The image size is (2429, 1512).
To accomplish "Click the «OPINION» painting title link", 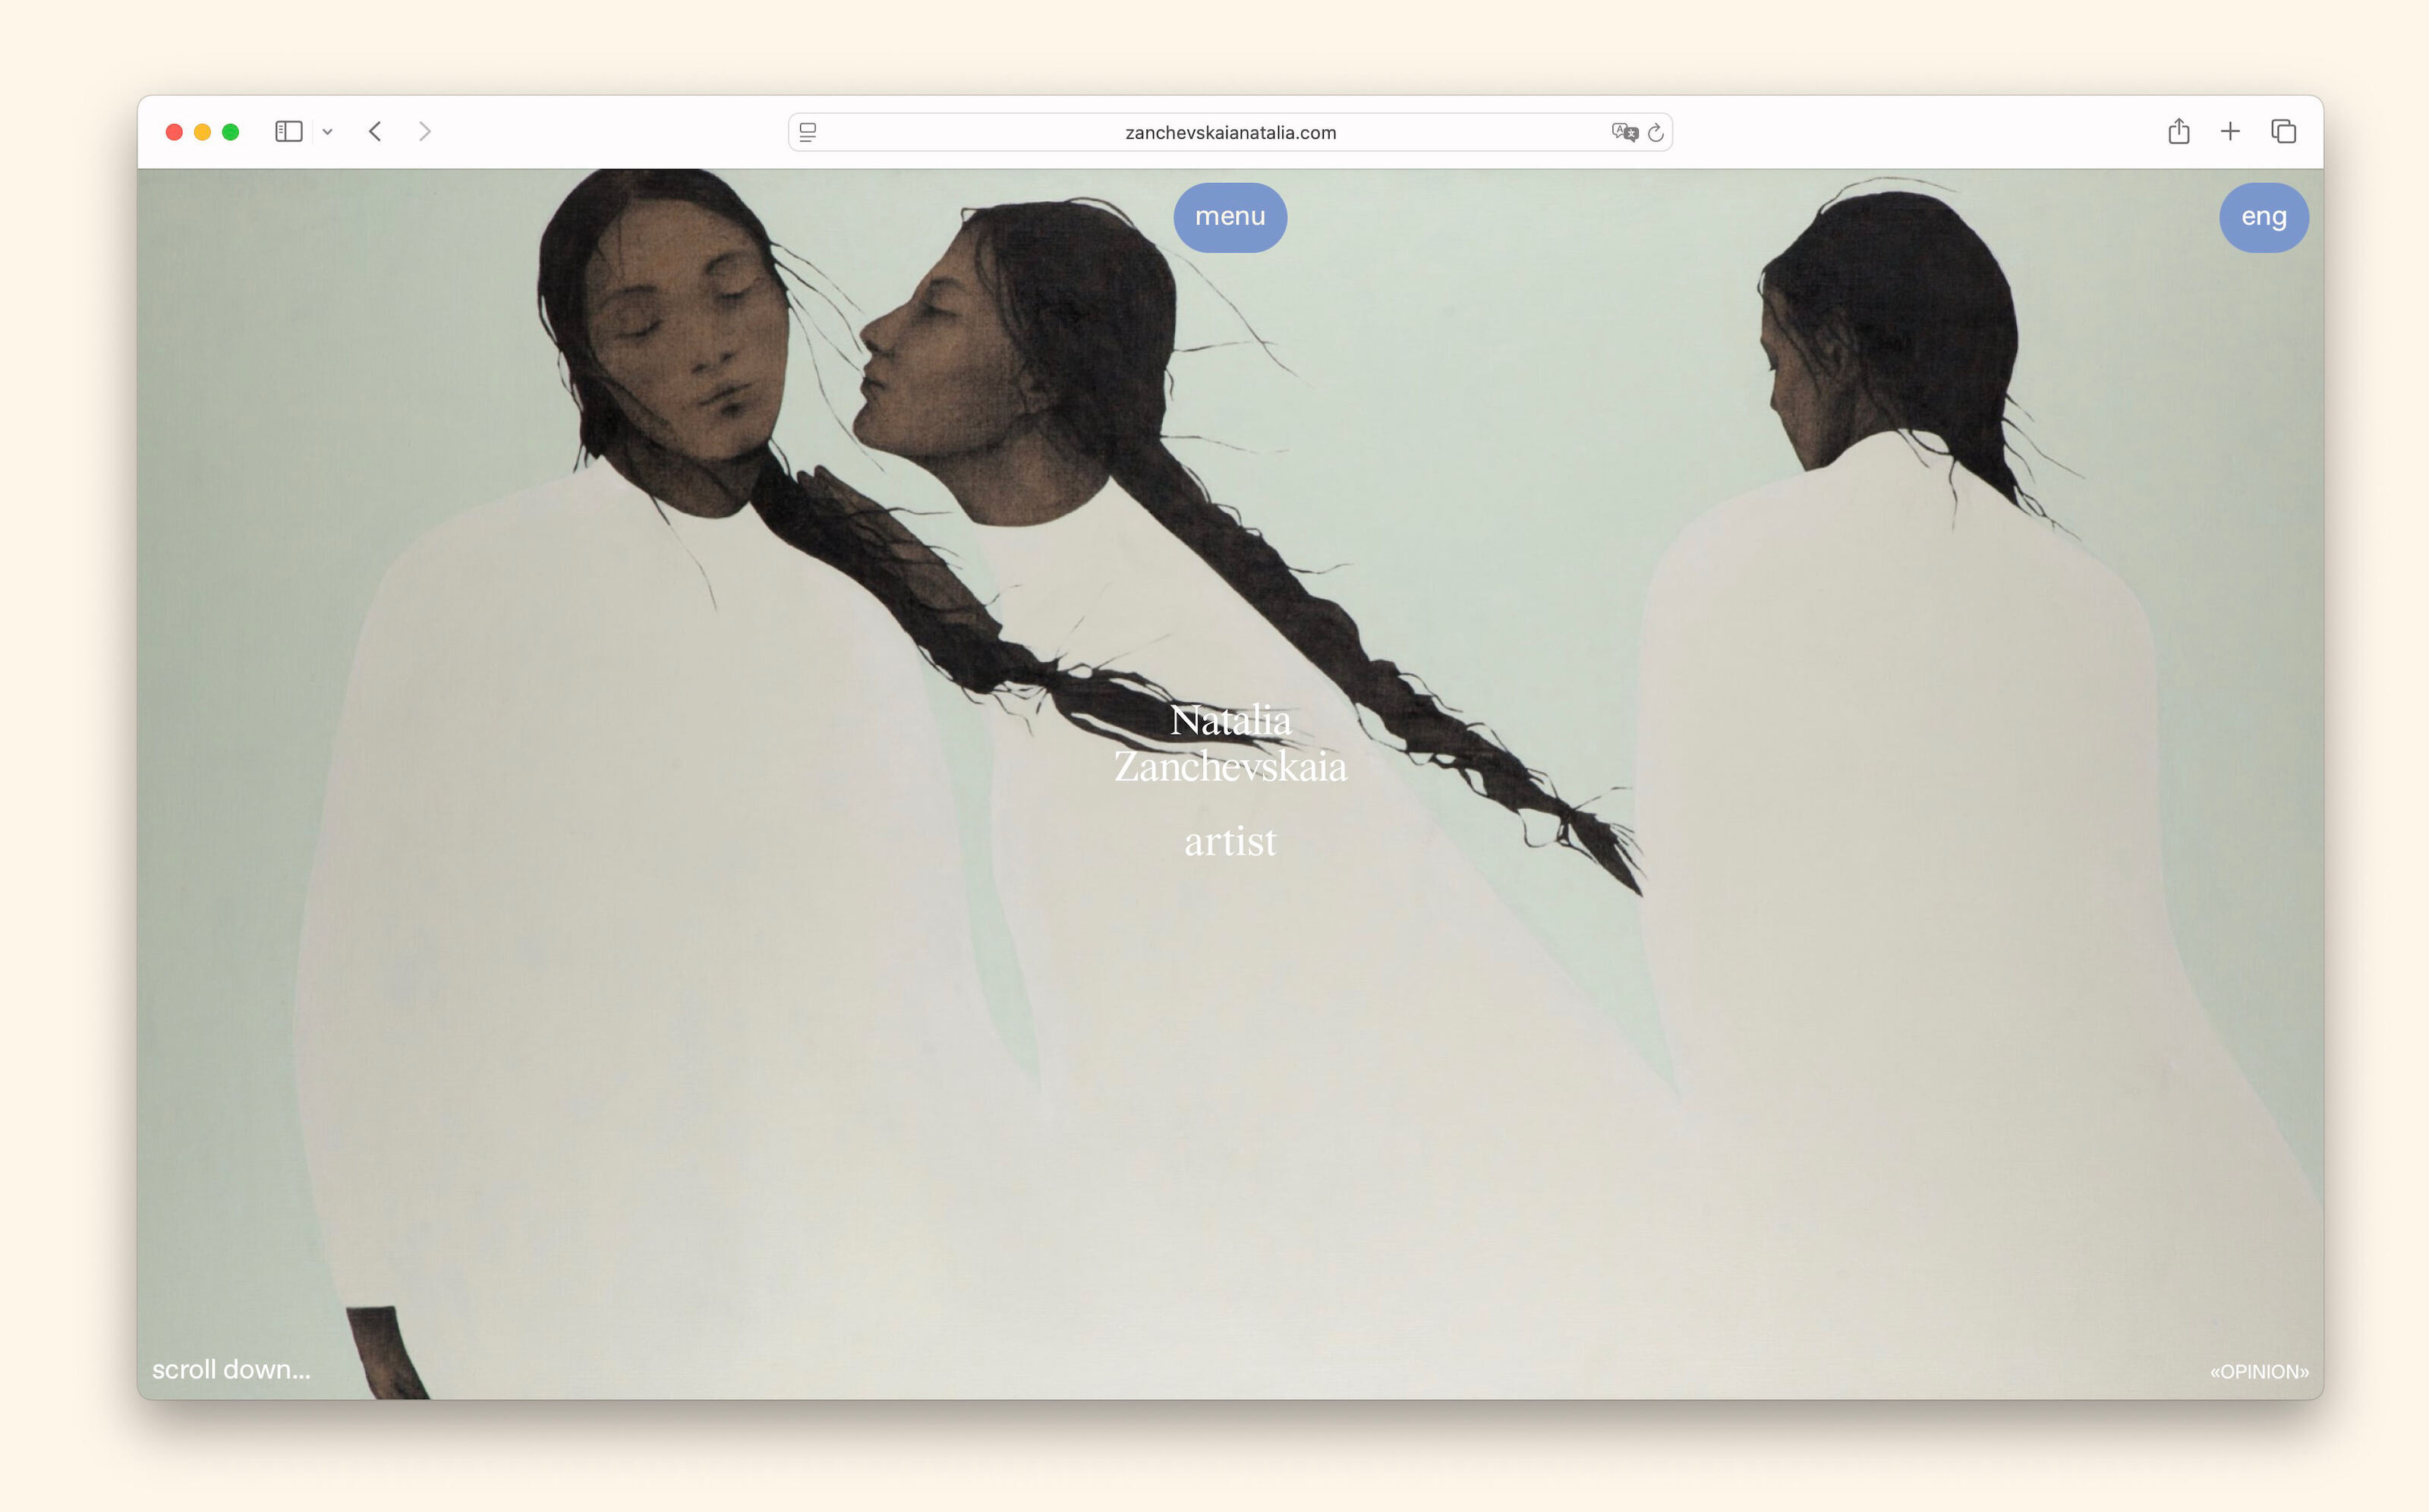I will coord(2258,1372).
